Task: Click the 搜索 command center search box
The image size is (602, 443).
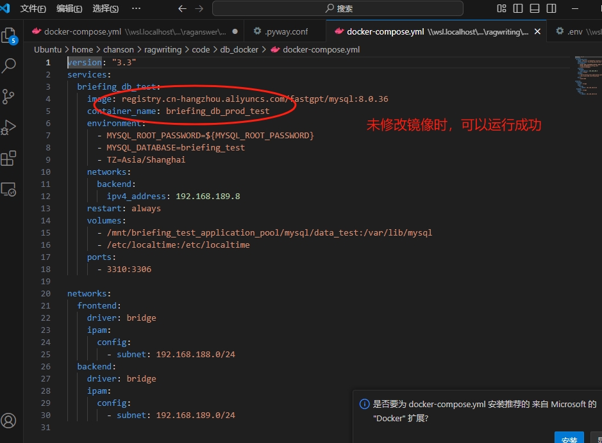Action: (338, 8)
